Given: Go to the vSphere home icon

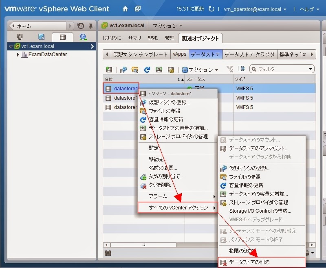Looking at the screenshot, I should click(x=125, y=9).
